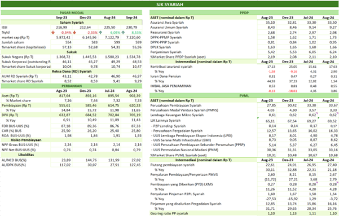Click Piutang pembiayaan syariah row label

172,165
